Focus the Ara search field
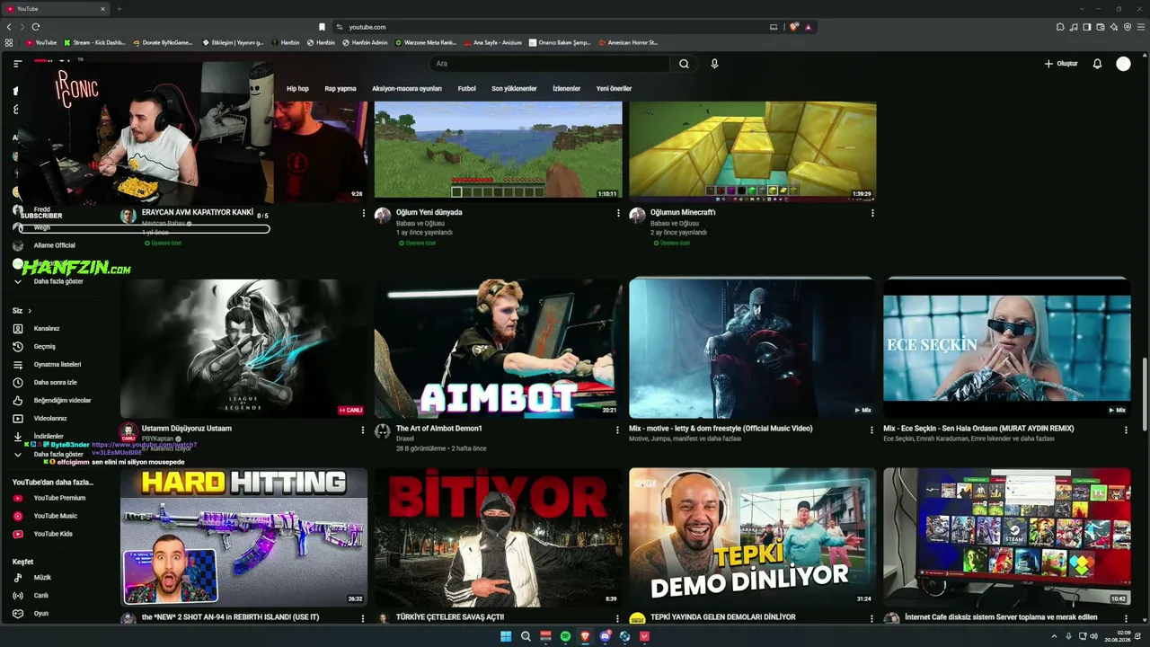The height and width of the screenshot is (647, 1150). click(x=550, y=64)
